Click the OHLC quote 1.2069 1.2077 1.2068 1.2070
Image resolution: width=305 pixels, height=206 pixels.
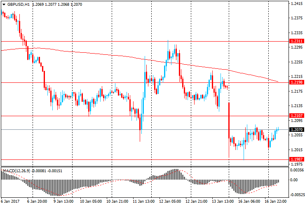[57, 4]
